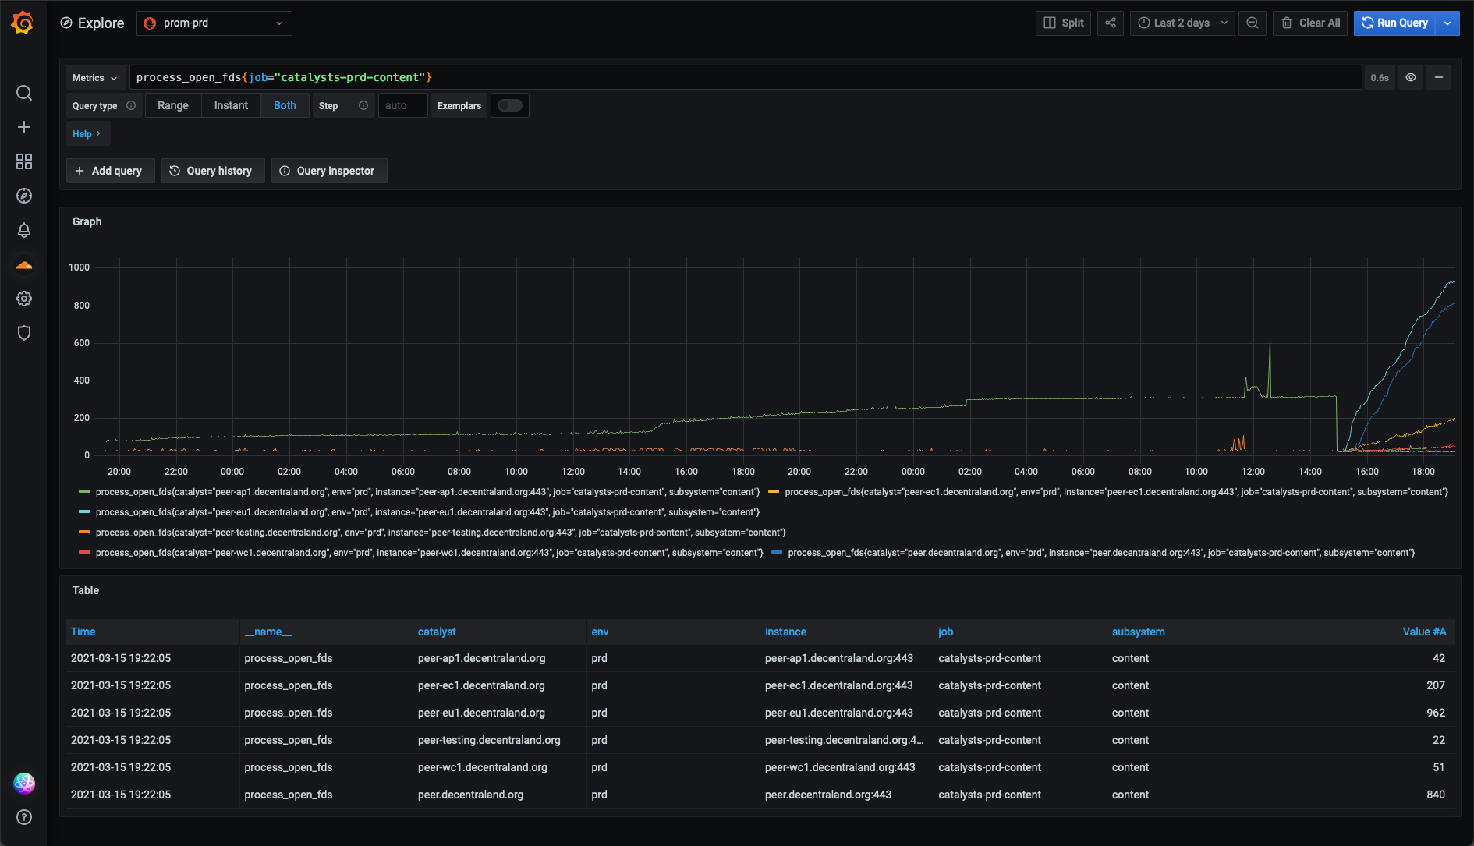Sort table by Time column
The height and width of the screenshot is (846, 1474).
coord(83,632)
